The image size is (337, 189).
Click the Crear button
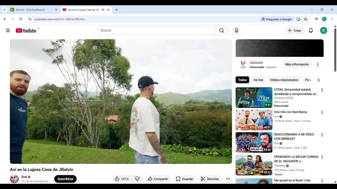click(295, 30)
